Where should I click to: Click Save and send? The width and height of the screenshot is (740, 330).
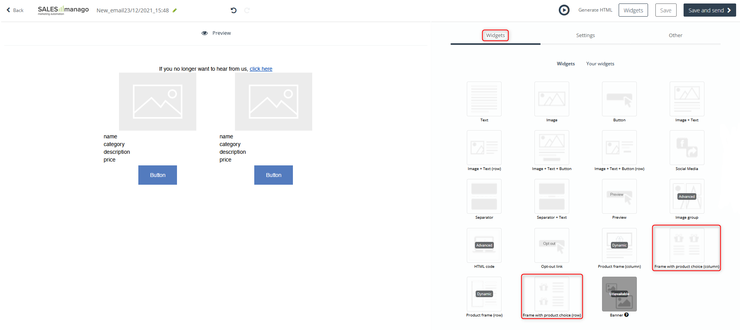click(x=709, y=10)
